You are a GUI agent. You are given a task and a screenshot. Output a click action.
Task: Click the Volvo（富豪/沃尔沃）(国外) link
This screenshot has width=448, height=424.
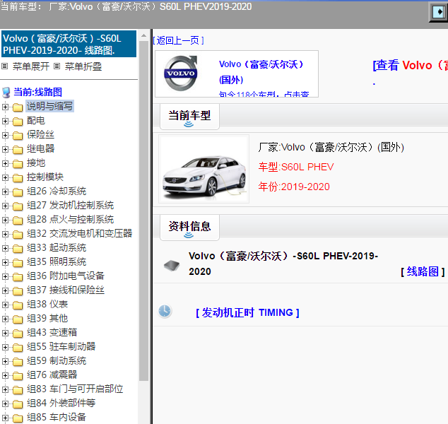tap(261, 71)
